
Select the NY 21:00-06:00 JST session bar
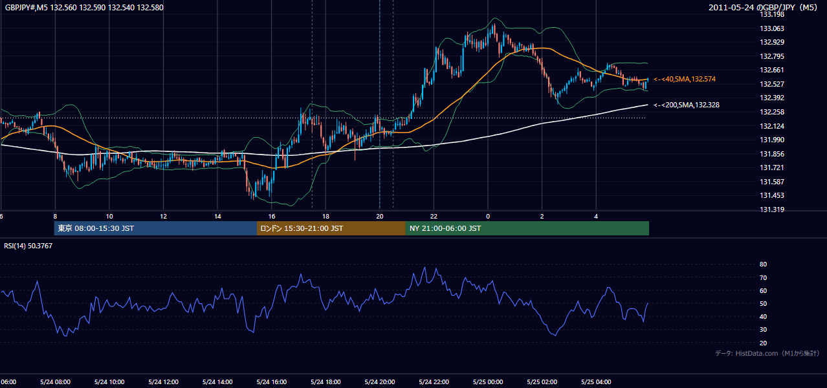coord(527,228)
